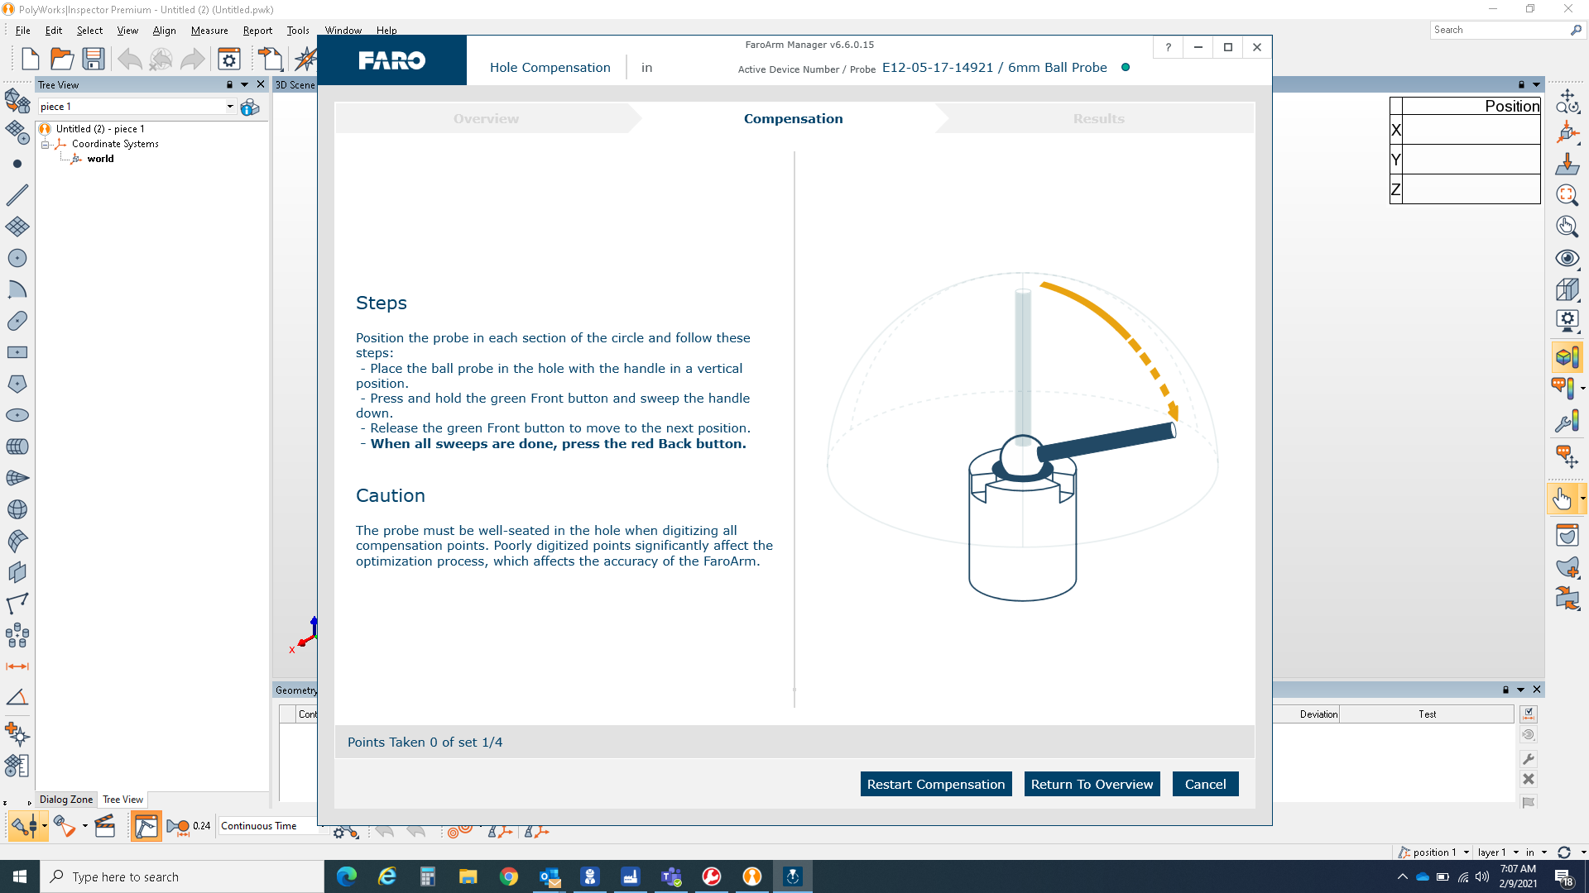Enable the checkmark toggle beside the Deviation table
1589x893 pixels.
pos(1529,714)
